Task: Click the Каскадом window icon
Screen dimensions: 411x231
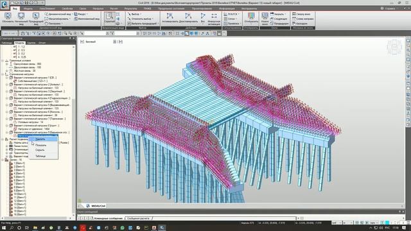Action: point(300,24)
